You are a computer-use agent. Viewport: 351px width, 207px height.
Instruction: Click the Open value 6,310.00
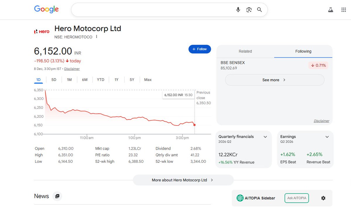tap(66, 148)
